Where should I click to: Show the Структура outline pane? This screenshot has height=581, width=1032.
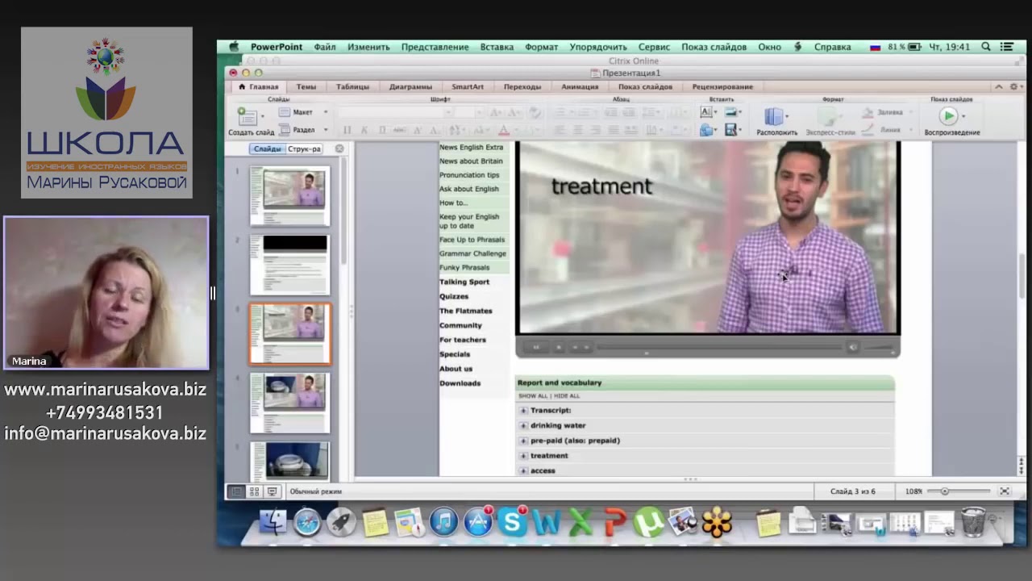pos(304,148)
